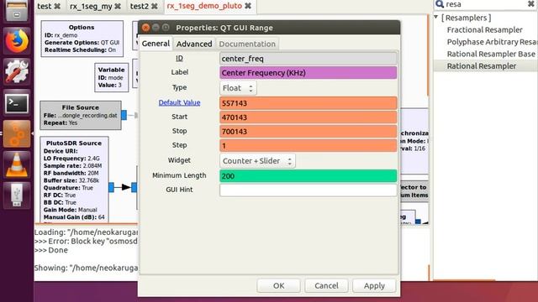Click Manual Gain (dB) 64 text
This screenshot has height=302, width=538.
pos(74,217)
